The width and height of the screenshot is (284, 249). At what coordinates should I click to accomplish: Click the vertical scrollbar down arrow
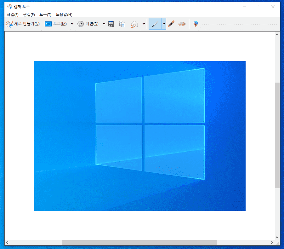[277, 237]
